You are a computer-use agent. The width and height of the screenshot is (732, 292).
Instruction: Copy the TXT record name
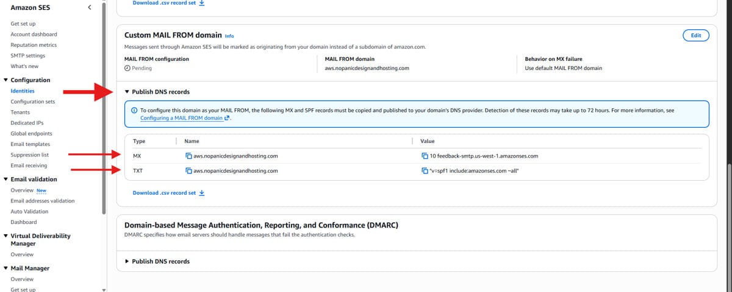(188, 171)
